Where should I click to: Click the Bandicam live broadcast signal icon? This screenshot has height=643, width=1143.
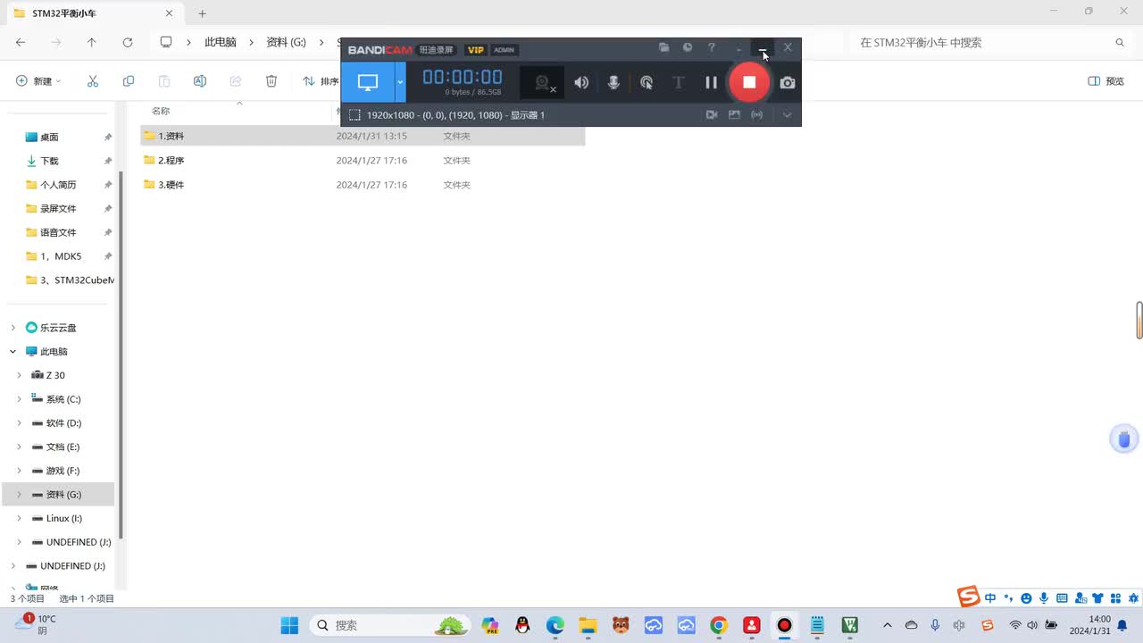pyautogui.click(x=757, y=115)
